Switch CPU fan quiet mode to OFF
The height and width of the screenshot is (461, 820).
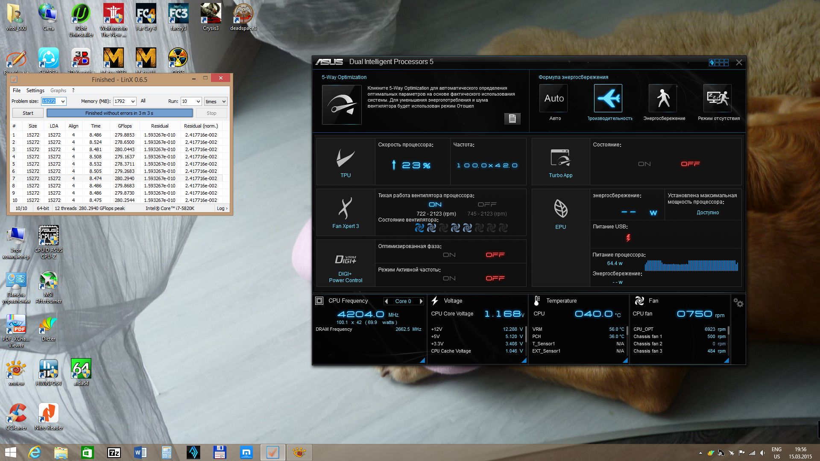pos(487,204)
